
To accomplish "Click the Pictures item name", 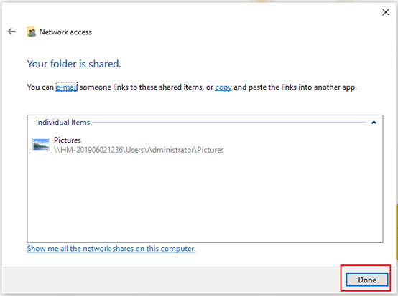I will [x=68, y=140].
